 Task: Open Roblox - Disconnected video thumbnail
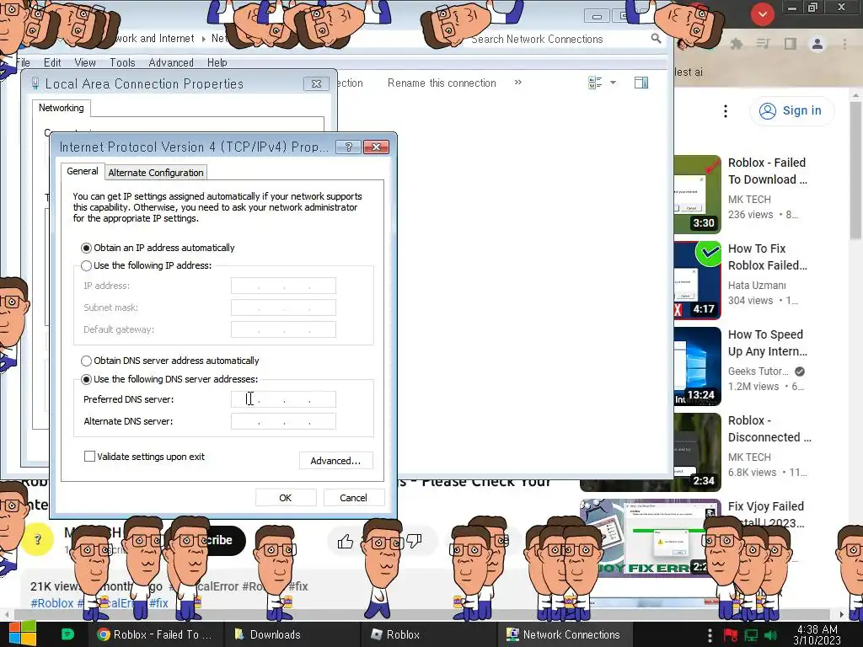697,452
